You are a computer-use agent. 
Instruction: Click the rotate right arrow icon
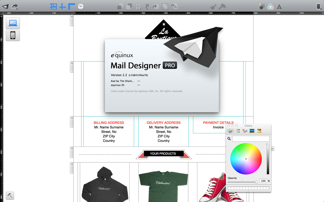pos(156,6)
